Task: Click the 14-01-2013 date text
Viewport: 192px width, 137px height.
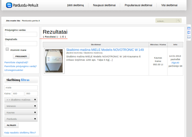Action: pos(175,56)
